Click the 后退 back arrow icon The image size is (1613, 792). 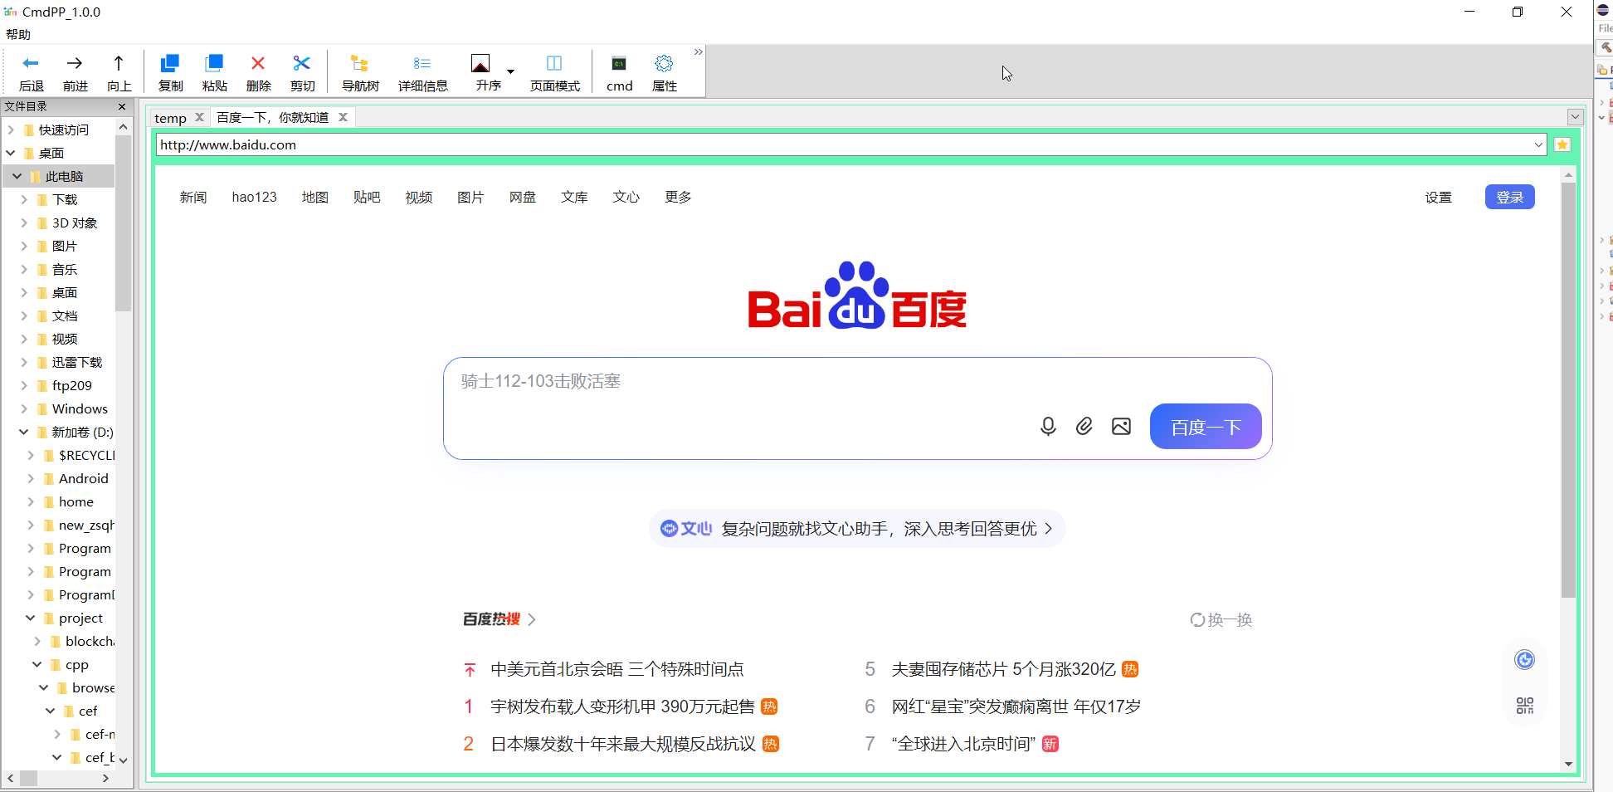click(31, 64)
